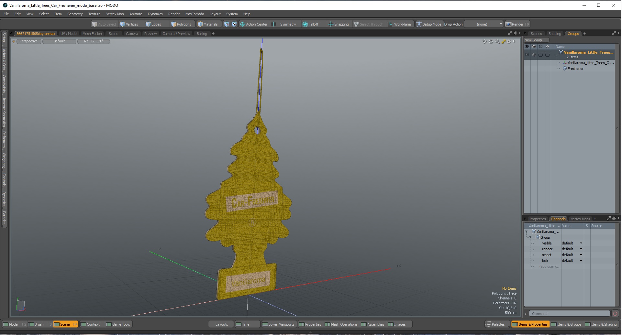
Task: Click the viewport pan move icon
Action: [x=484, y=41]
